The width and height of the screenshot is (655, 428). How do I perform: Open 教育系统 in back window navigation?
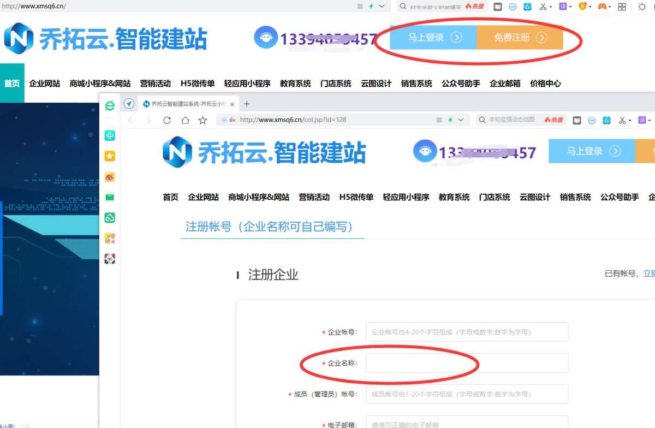pyautogui.click(x=295, y=84)
